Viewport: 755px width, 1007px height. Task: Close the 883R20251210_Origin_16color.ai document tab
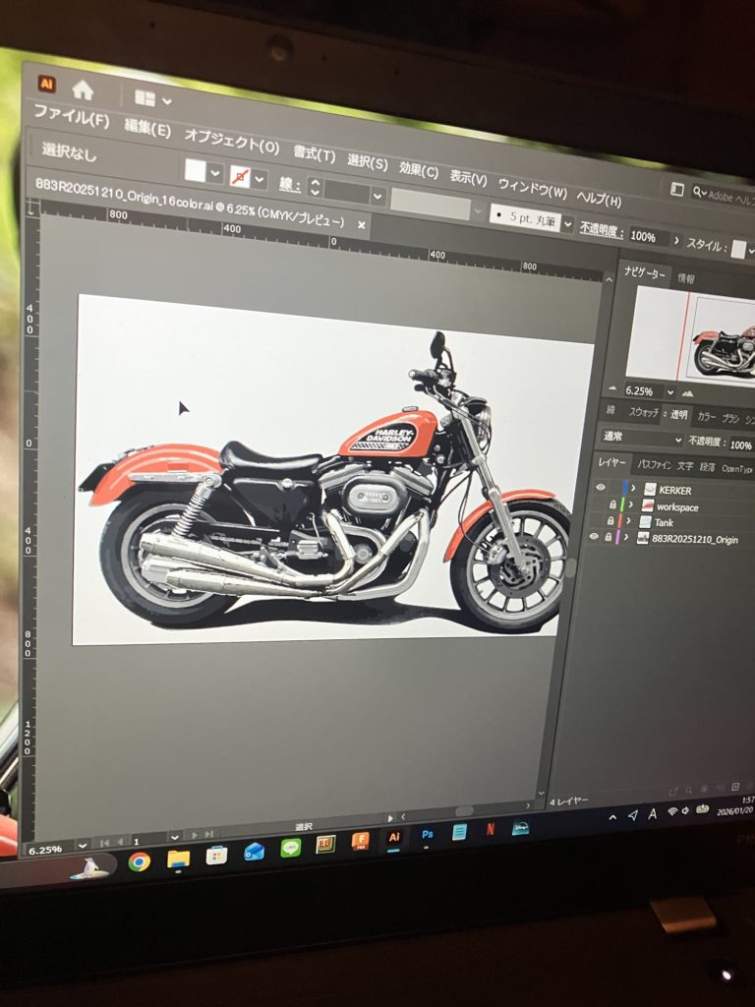point(362,225)
